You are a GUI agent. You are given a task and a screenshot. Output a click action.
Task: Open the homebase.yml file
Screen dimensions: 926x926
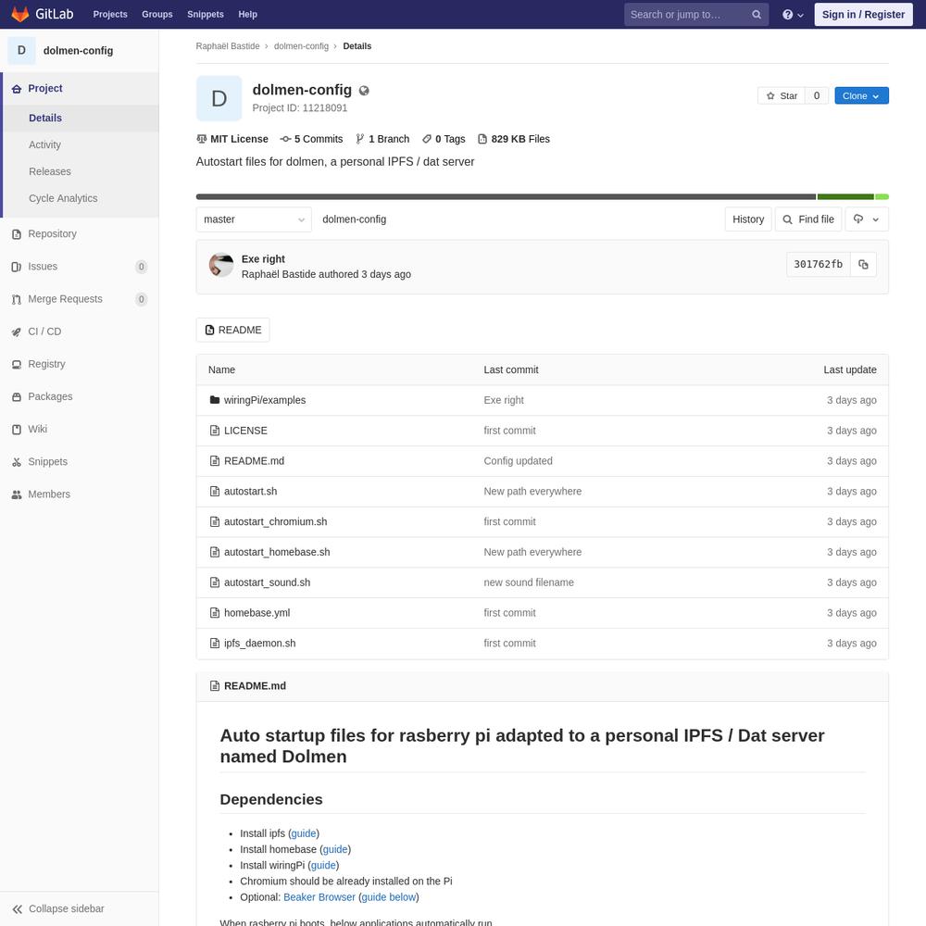[x=257, y=613]
